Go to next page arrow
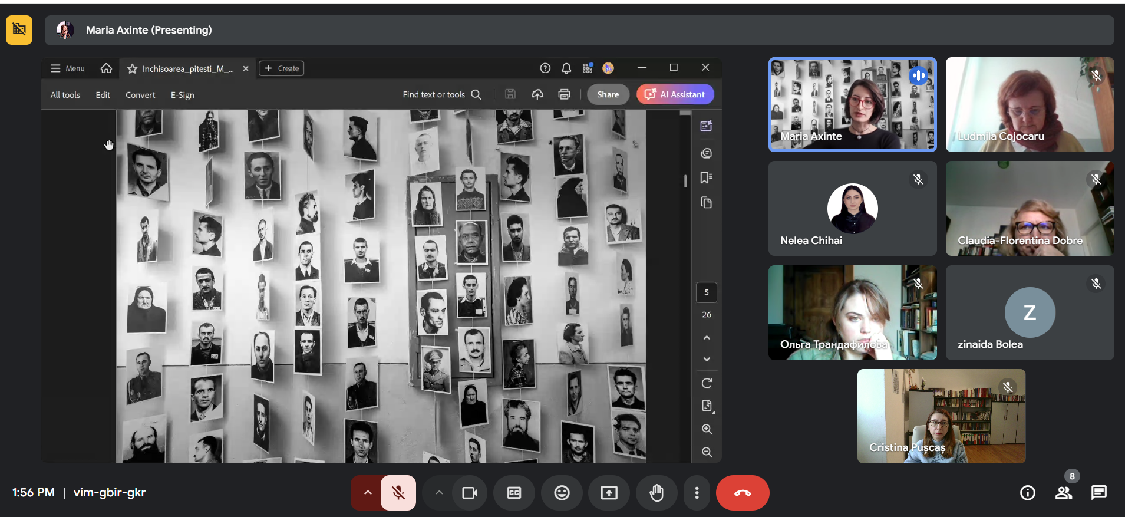This screenshot has height=517, width=1125. pos(707,359)
